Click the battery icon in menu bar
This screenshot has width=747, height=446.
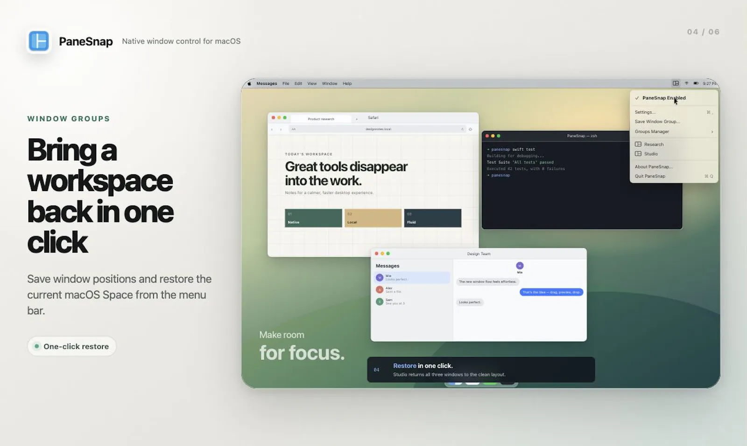(696, 83)
